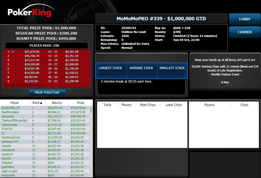Sort players by the Rank column arrow

pos(41,103)
